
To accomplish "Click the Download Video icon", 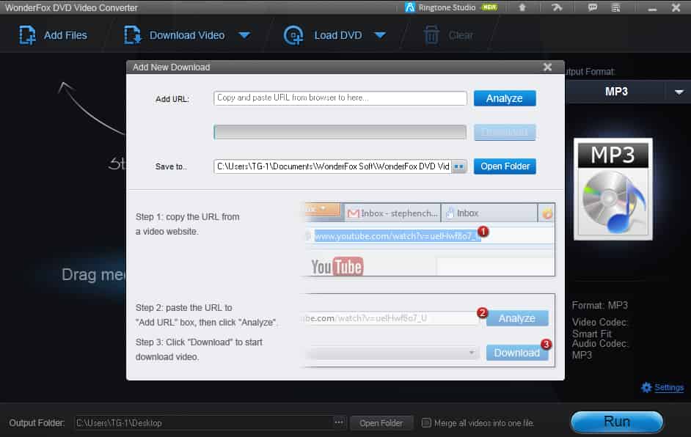I will click(133, 35).
